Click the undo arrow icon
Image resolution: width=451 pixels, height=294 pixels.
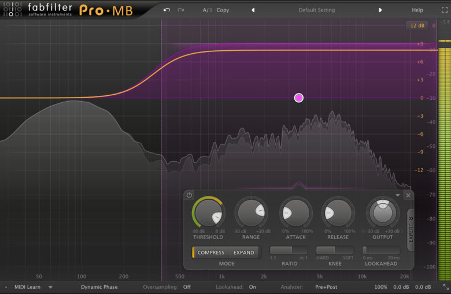pyautogui.click(x=167, y=10)
